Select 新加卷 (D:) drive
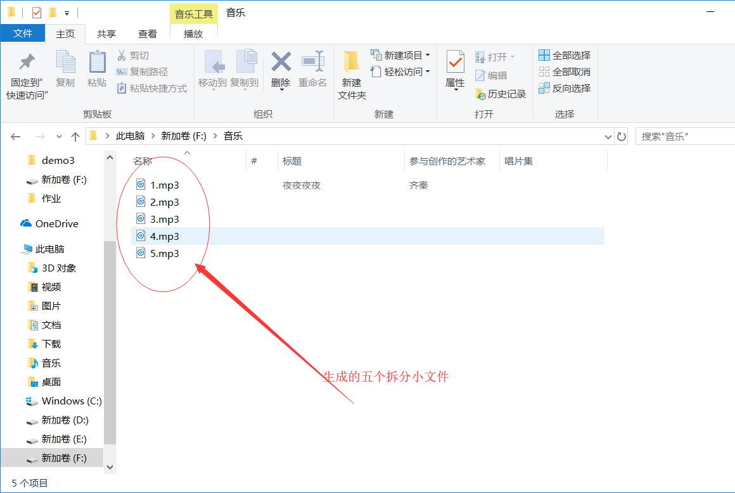735x493 pixels. point(57,420)
